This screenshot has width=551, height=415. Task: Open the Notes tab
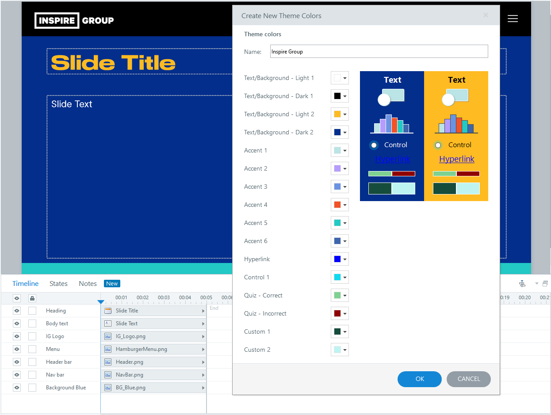click(x=88, y=283)
